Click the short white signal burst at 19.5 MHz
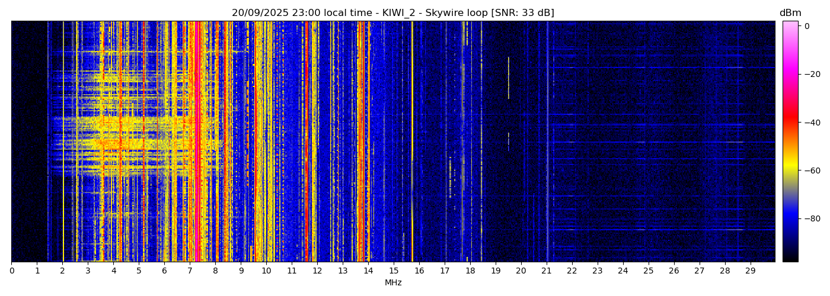Viewport: 830px width, 296px height. [508, 77]
